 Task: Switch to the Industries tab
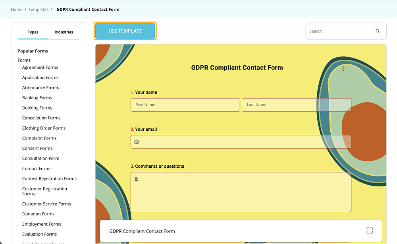coord(64,32)
